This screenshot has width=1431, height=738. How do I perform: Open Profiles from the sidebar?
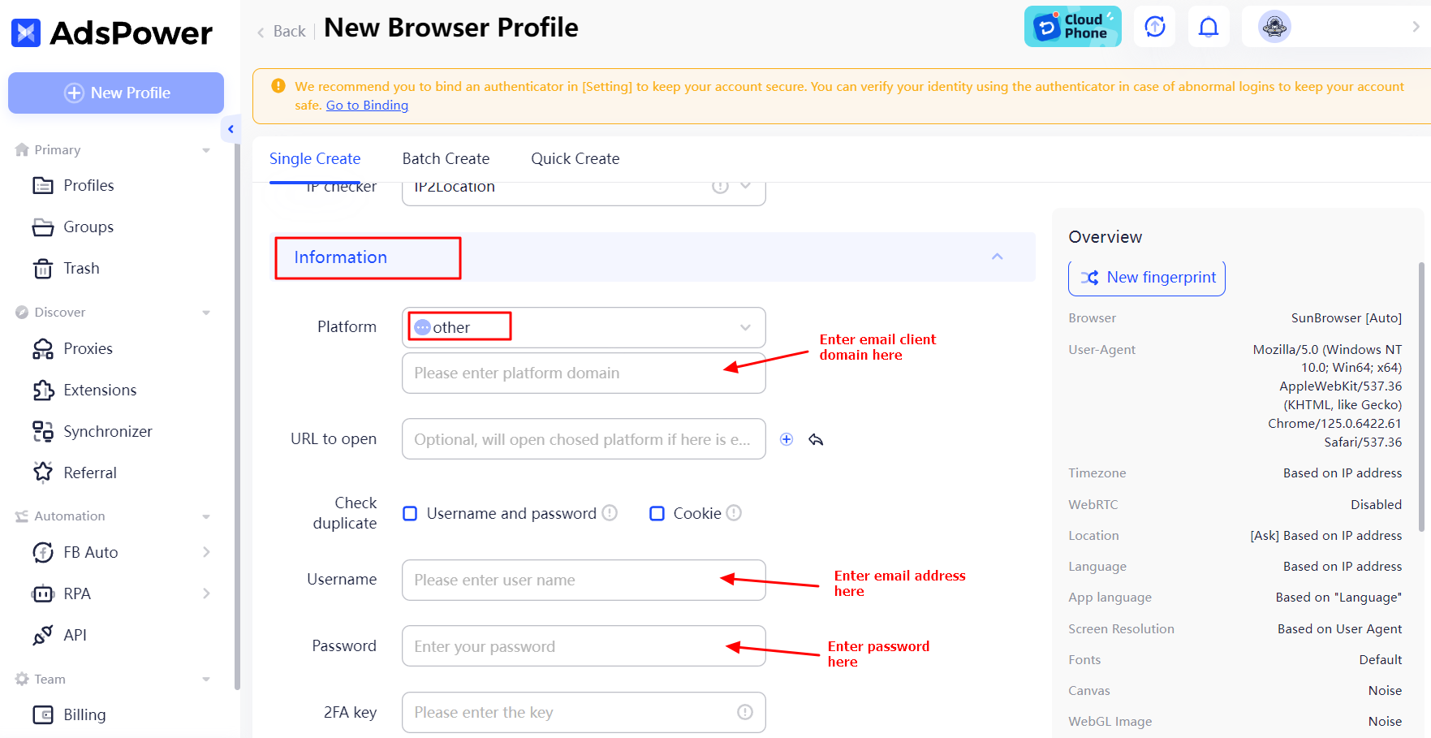coord(88,185)
